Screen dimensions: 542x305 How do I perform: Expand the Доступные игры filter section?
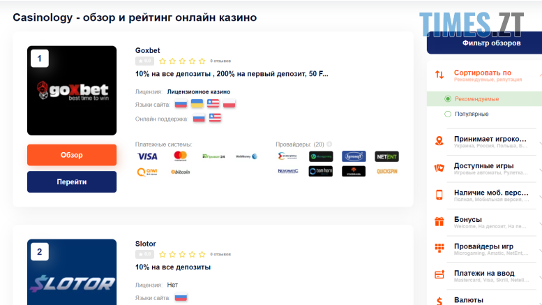[485, 168]
